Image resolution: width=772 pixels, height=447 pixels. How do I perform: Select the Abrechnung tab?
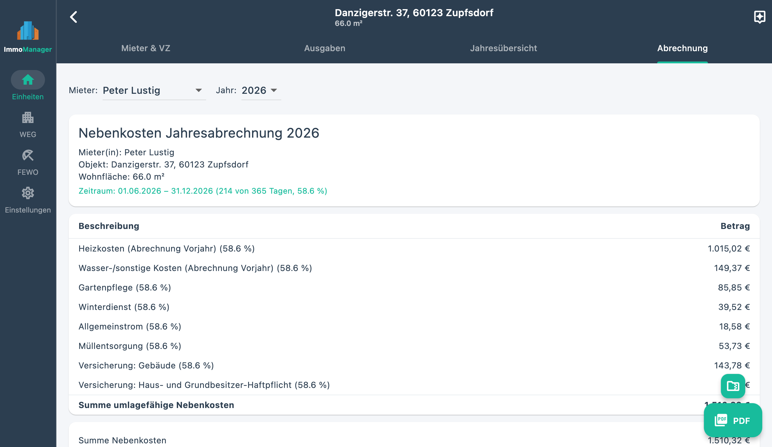click(x=683, y=48)
